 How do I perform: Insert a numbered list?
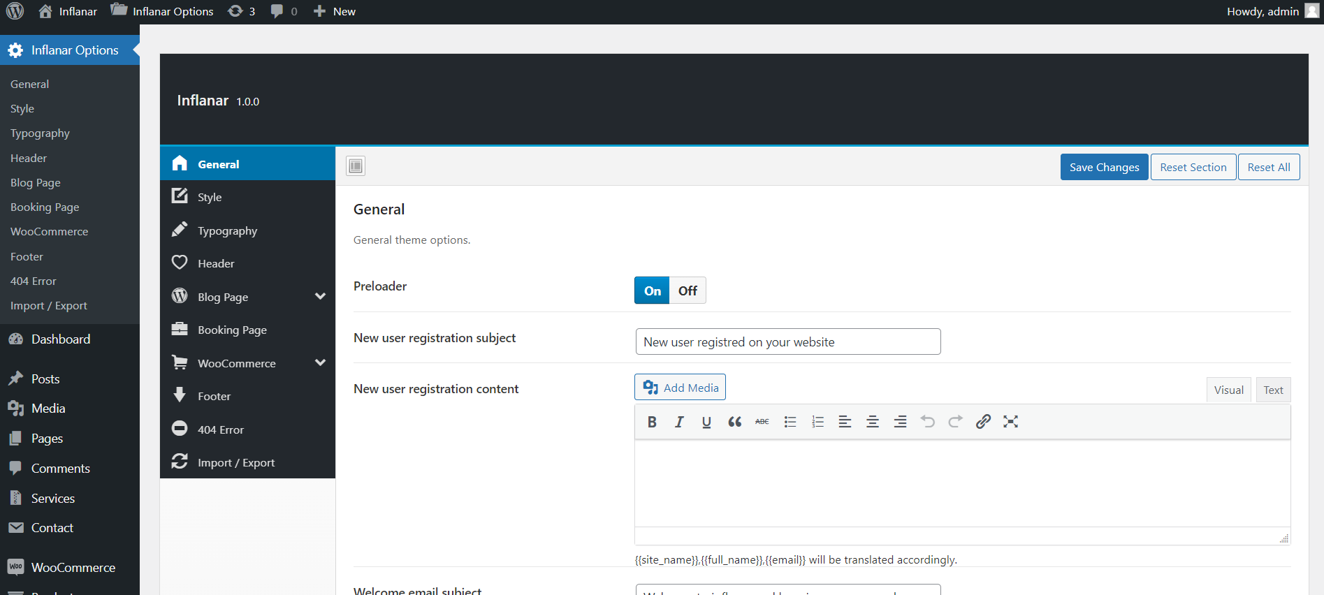pos(817,422)
